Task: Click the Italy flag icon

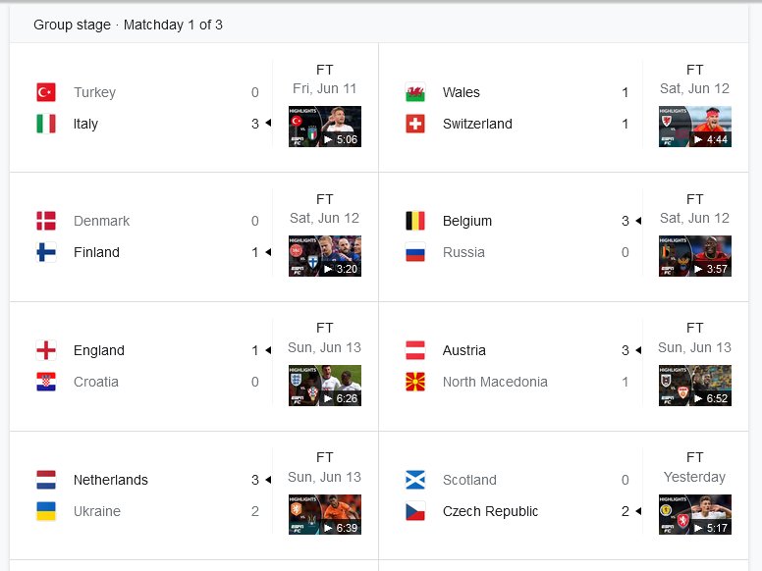Action: pos(46,124)
